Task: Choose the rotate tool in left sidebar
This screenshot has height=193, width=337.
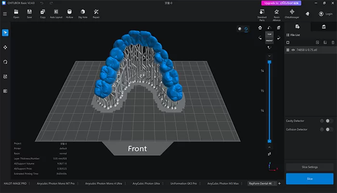Action: click(x=5, y=62)
